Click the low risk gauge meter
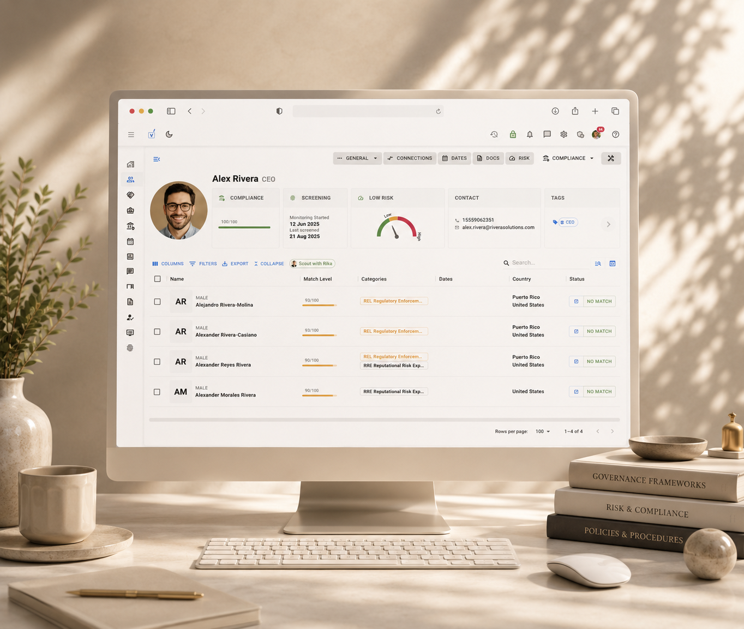The height and width of the screenshot is (629, 744). (x=397, y=226)
